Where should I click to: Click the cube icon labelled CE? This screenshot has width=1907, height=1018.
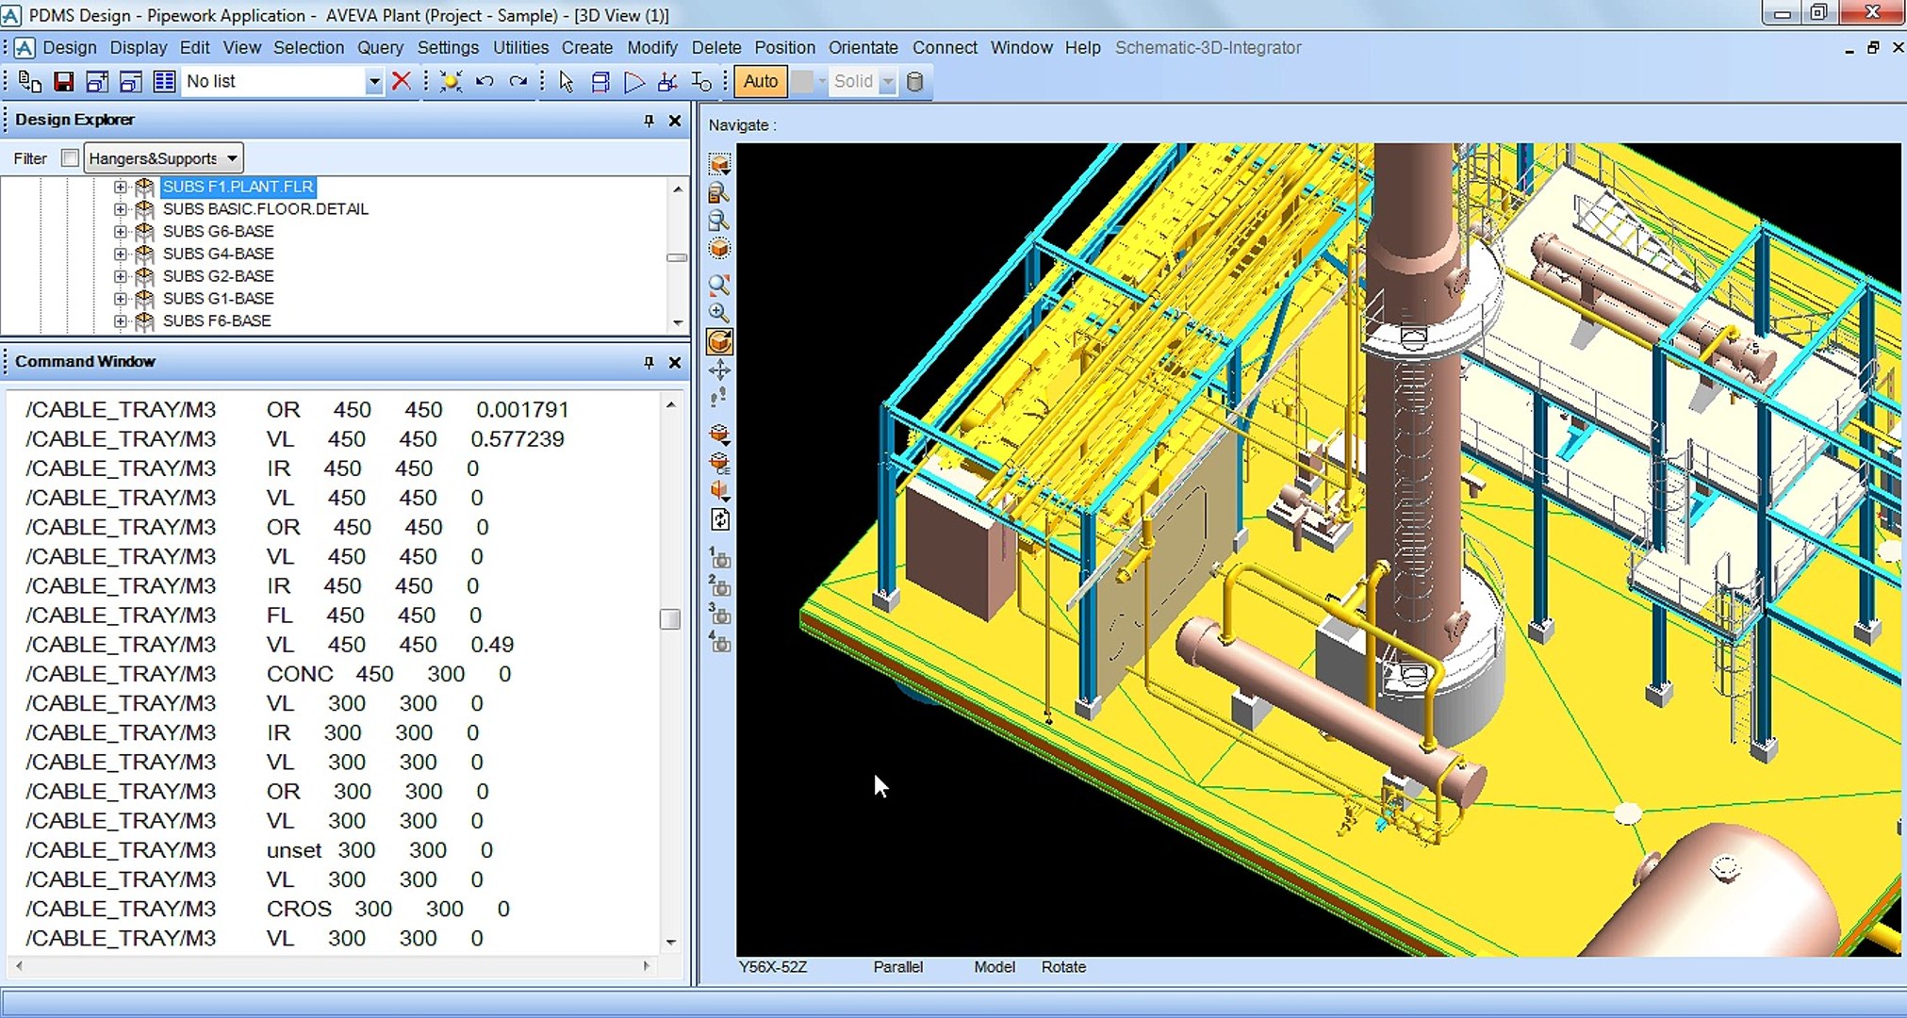pos(719,463)
